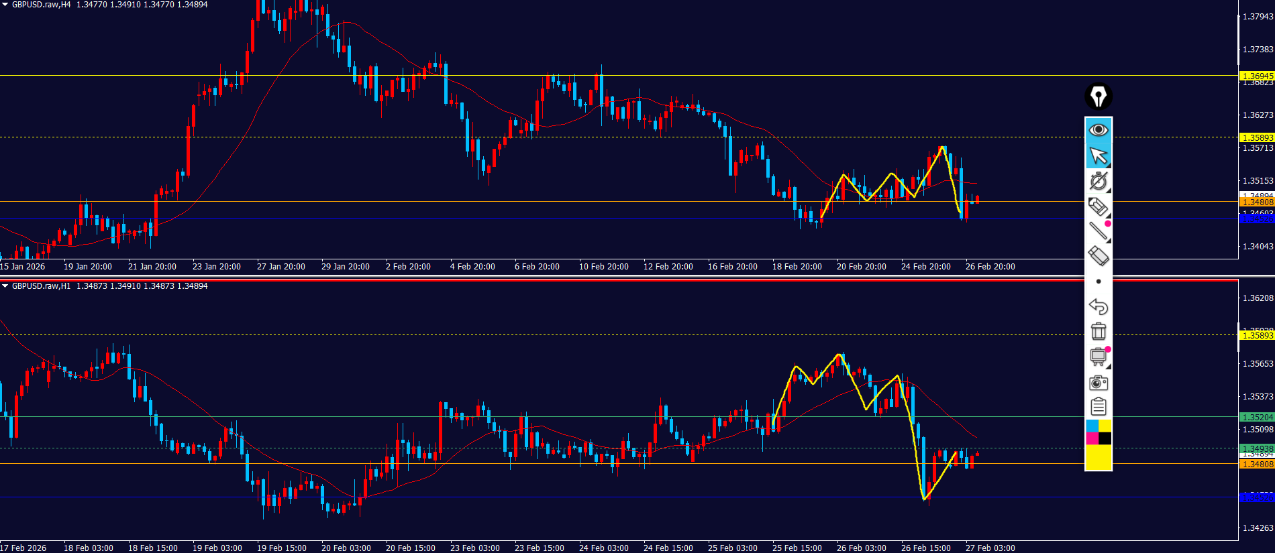1275x553 pixels.
Task: Expand the GBPUSD.raw,H4 chart dropdown triangle
Action: (x=5, y=5)
